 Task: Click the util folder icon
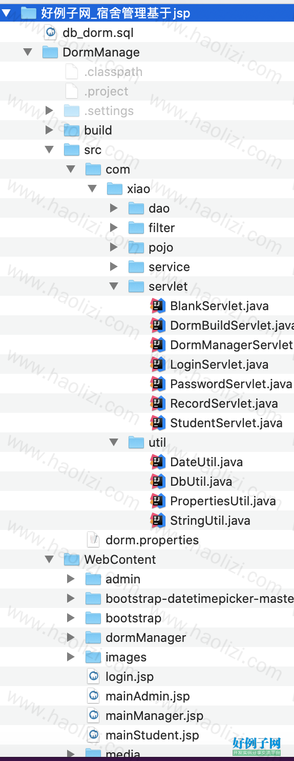pos(136,443)
